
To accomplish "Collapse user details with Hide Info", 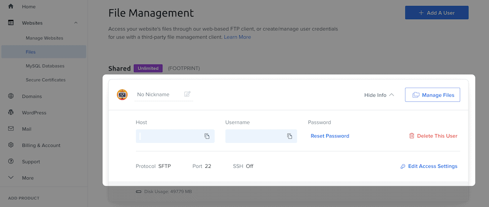I will (379, 95).
